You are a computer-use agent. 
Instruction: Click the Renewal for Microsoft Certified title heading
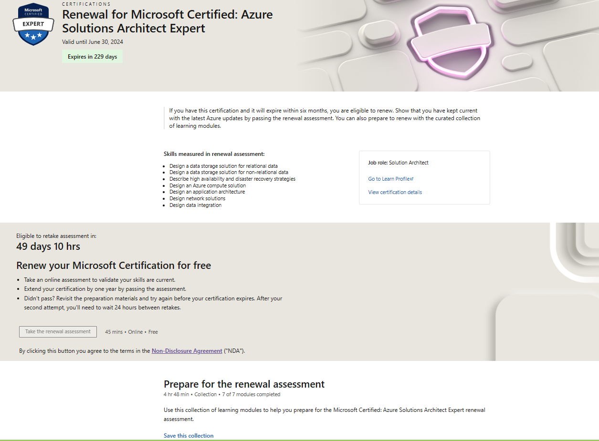coord(168,21)
